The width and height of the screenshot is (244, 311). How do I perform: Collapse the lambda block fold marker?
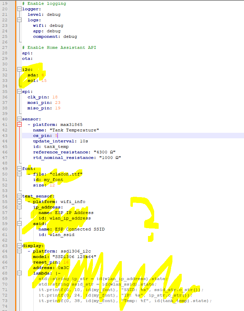coord(19,273)
